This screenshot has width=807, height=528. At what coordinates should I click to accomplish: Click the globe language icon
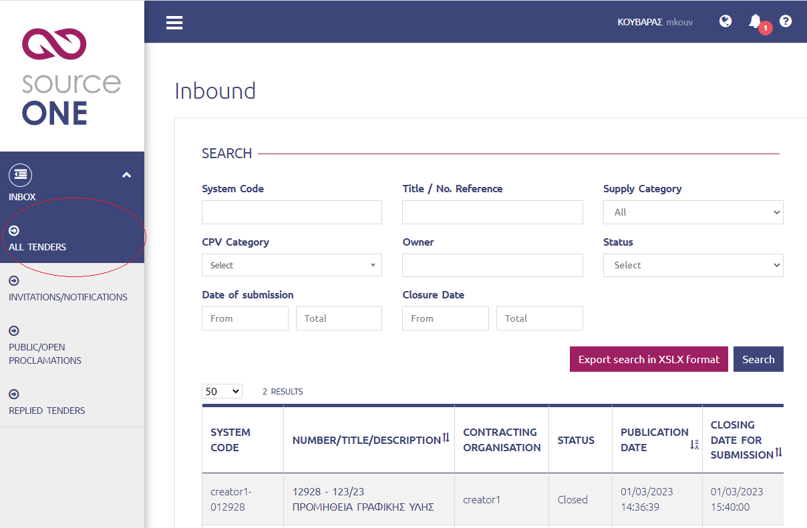pyautogui.click(x=725, y=21)
